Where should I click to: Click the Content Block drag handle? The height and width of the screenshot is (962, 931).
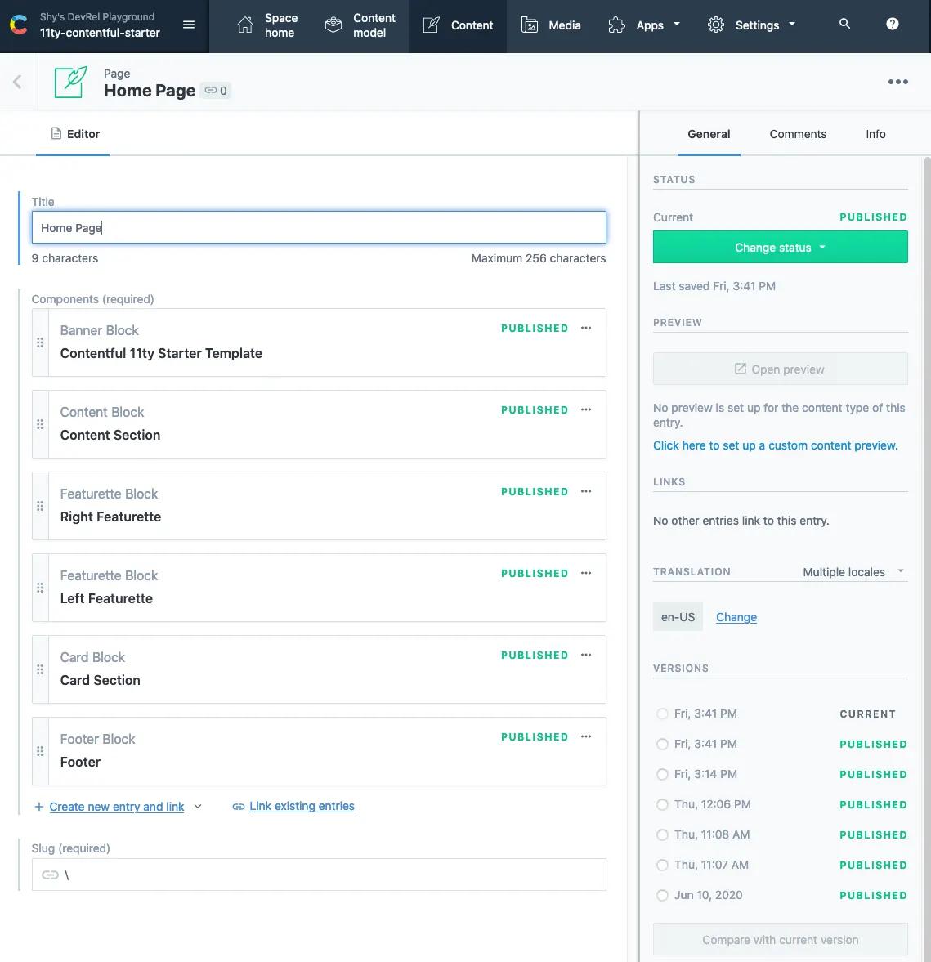click(40, 424)
